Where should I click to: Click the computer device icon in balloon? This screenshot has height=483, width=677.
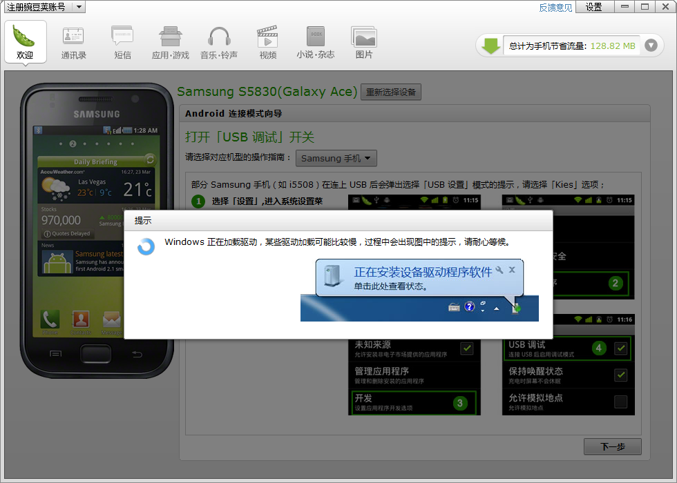[x=332, y=276]
